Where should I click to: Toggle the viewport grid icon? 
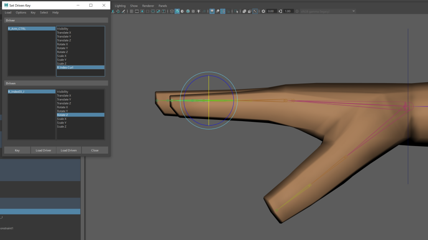point(131,11)
